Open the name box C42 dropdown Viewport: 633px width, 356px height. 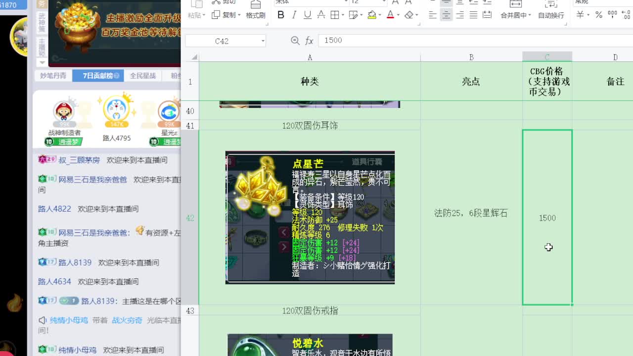(x=263, y=41)
